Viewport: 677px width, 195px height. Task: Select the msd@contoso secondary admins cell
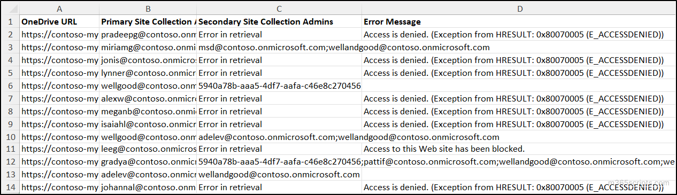coord(279,48)
